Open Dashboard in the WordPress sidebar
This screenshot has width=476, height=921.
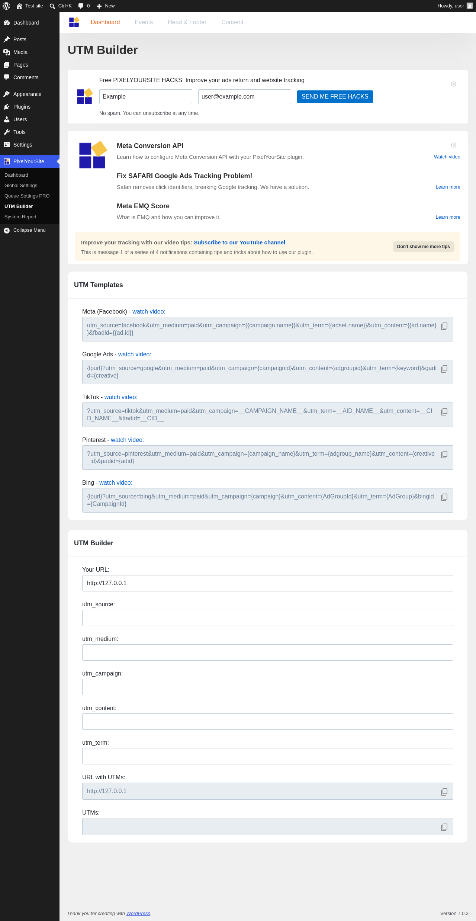coord(30,23)
